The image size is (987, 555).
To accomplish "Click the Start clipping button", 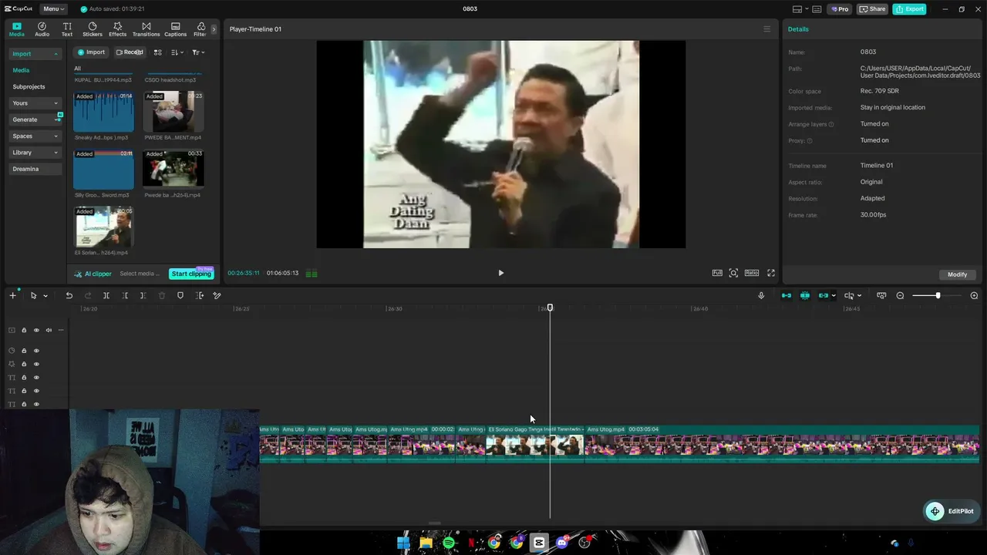I will coord(191,274).
